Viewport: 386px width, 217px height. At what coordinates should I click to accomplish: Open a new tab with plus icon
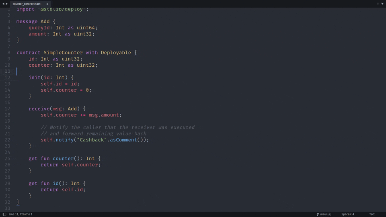(378, 4)
